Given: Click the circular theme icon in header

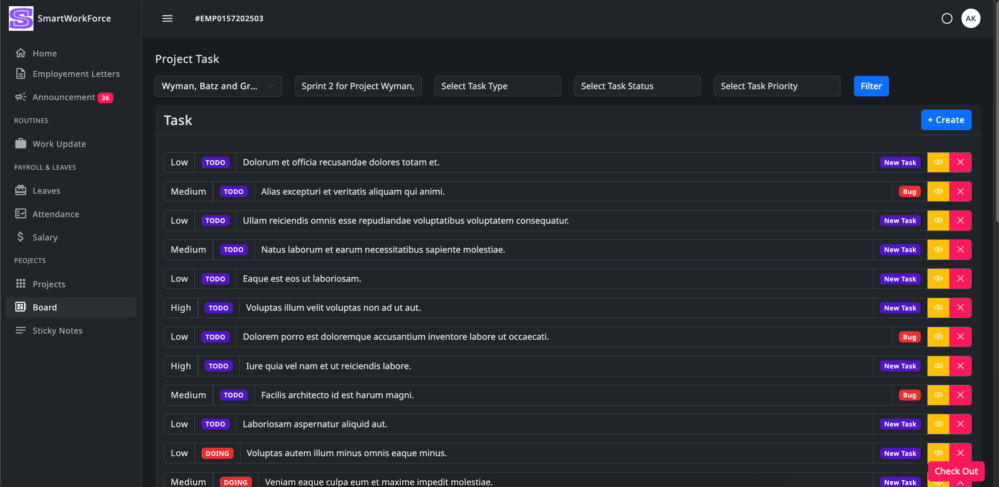Looking at the screenshot, I should coord(947,19).
